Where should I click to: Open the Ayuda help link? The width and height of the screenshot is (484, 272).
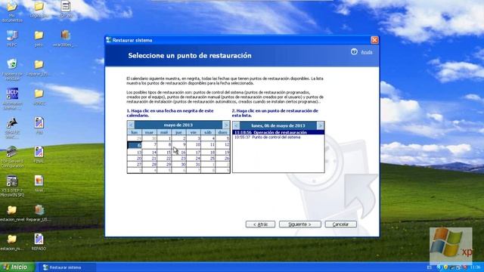366,52
